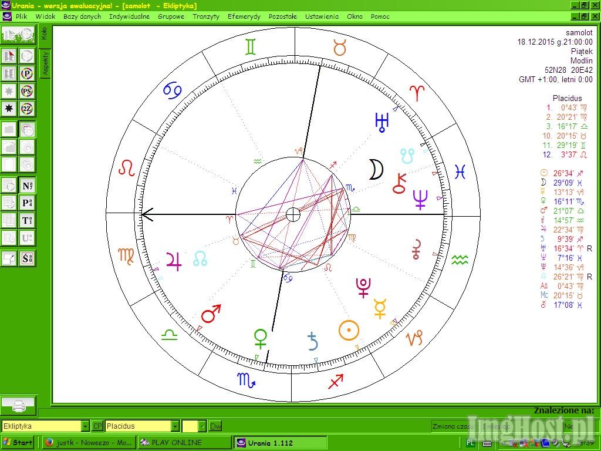Viewport: 601px width, 451px height.
Task: Click the red Mars symbol in the chart
Action: point(211,314)
